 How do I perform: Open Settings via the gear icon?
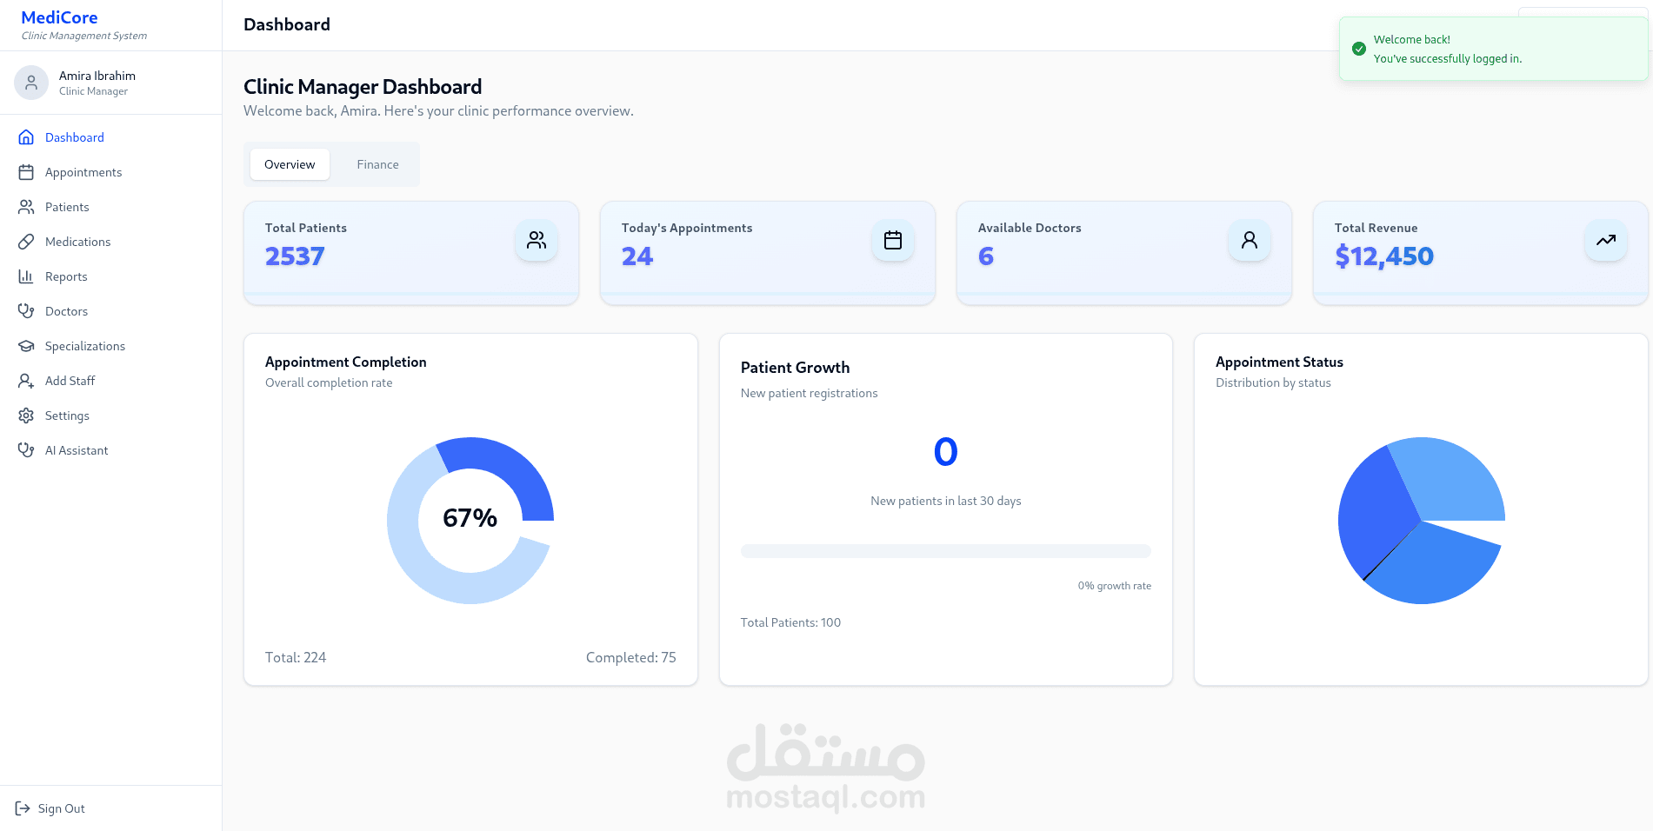tap(27, 415)
